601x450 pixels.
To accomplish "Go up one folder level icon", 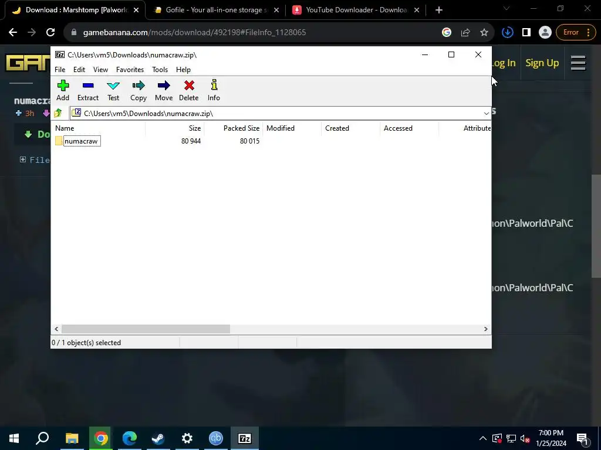I will (58, 113).
